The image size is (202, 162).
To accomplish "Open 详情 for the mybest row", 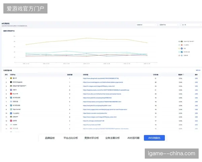I will tap(196, 125).
